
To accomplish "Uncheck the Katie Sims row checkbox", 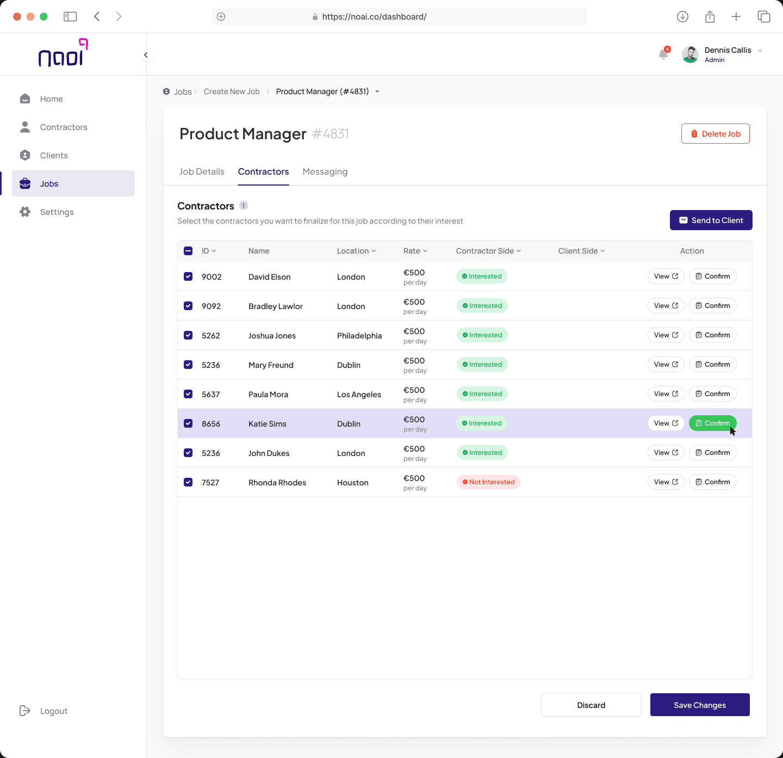I will (x=188, y=423).
